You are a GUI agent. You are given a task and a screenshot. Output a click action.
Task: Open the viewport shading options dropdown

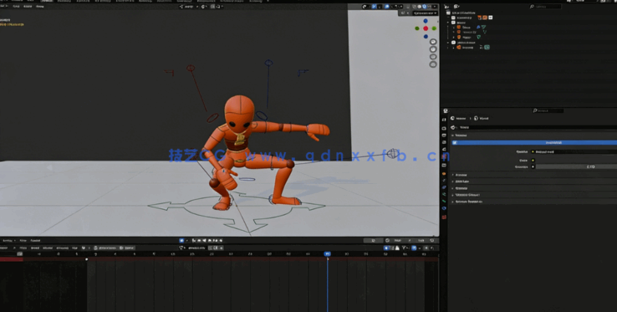point(435,7)
